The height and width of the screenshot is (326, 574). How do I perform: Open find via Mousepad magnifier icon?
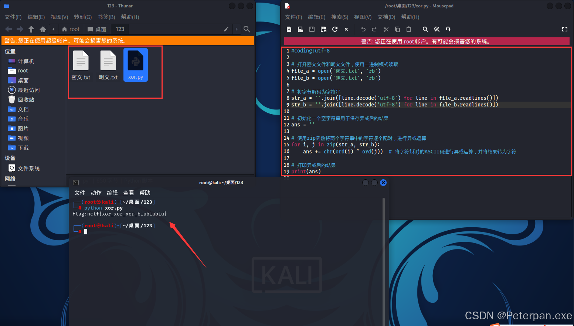coord(425,29)
